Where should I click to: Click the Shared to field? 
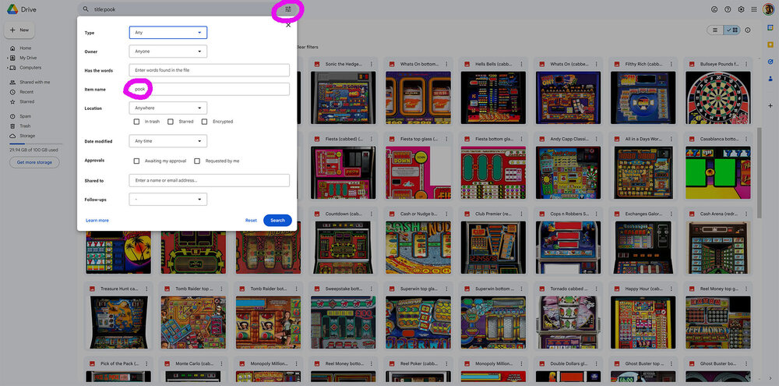[x=209, y=180]
